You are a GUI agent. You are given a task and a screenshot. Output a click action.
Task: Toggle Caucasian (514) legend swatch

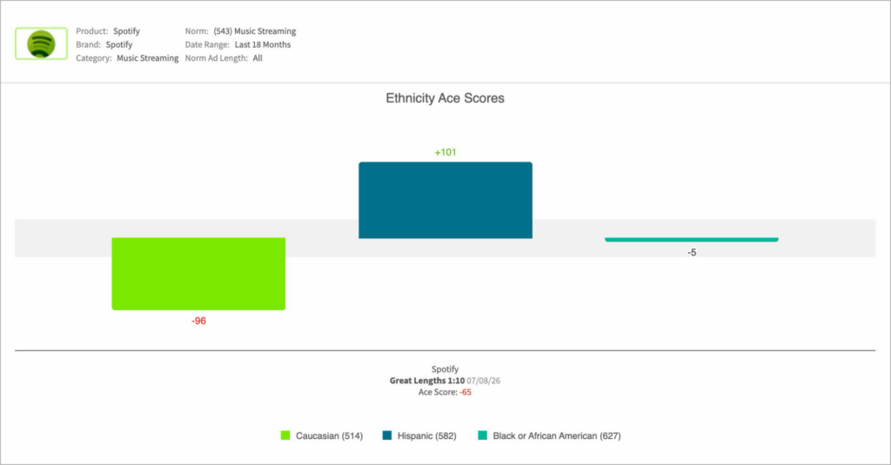point(285,435)
